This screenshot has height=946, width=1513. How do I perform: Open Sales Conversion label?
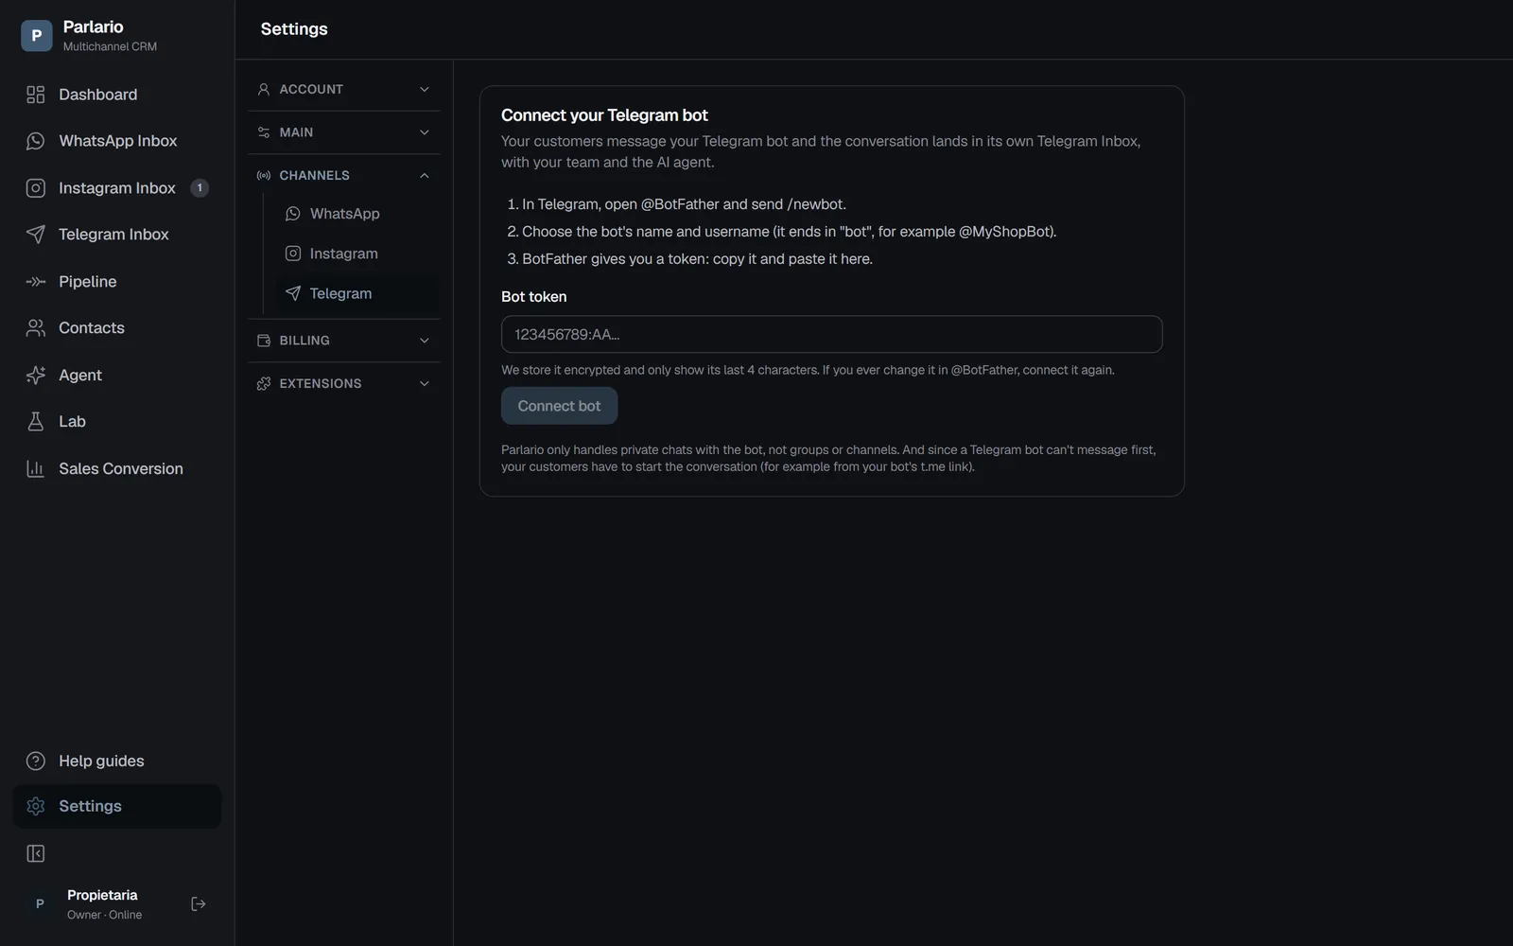point(121,469)
